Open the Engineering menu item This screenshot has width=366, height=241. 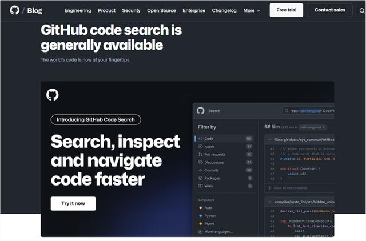coord(77,10)
